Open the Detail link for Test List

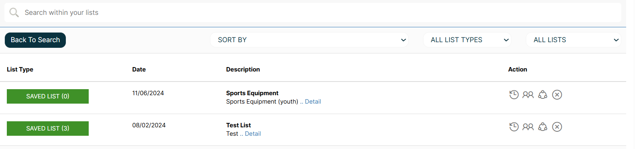[x=253, y=134]
